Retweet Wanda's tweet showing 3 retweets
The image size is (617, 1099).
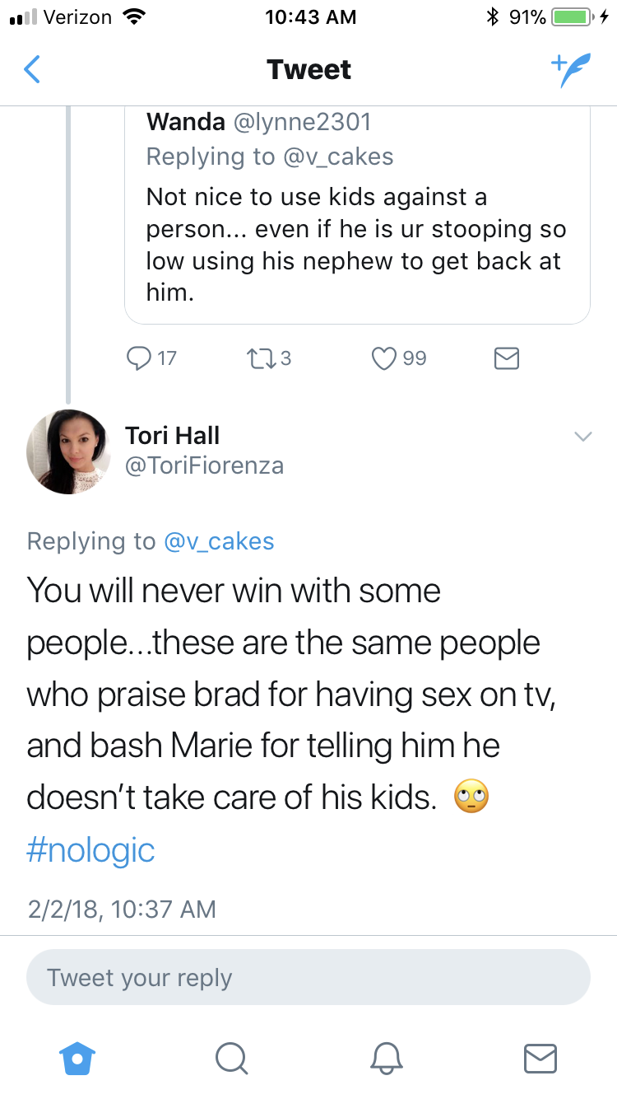point(269,358)
